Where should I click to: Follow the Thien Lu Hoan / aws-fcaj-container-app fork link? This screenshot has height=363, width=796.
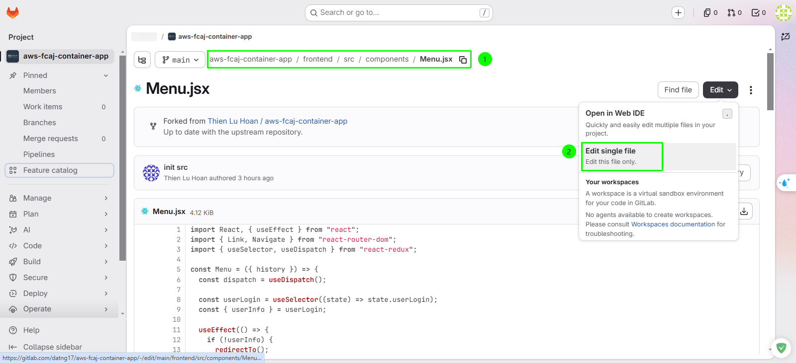click(x=278, y=121)
